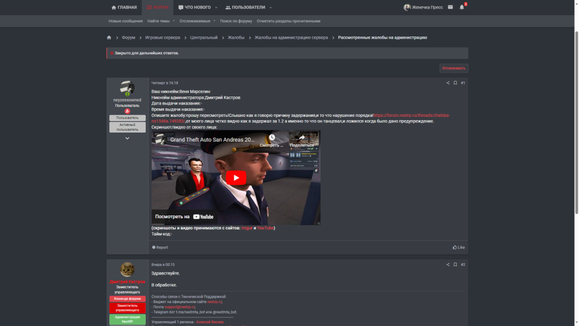The image size is (579, 326).
Task: Click the Watch later clock icon on video
Action: click(272, 138)
